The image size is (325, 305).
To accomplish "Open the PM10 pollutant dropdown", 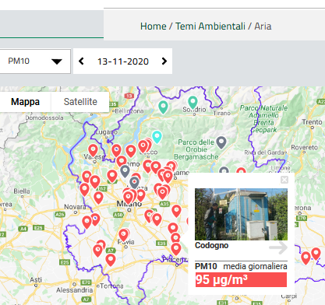I will [35, 61].
